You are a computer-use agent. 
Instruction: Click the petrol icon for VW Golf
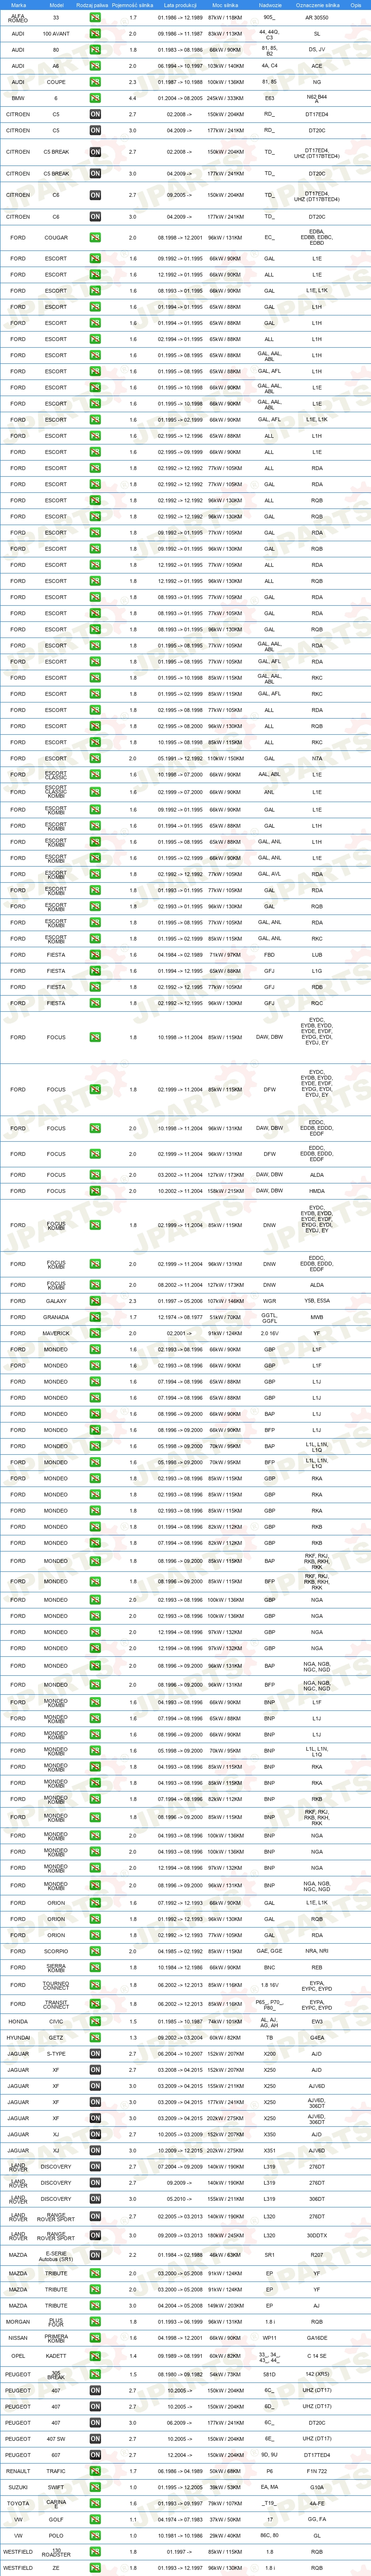tap(95, 2519)
